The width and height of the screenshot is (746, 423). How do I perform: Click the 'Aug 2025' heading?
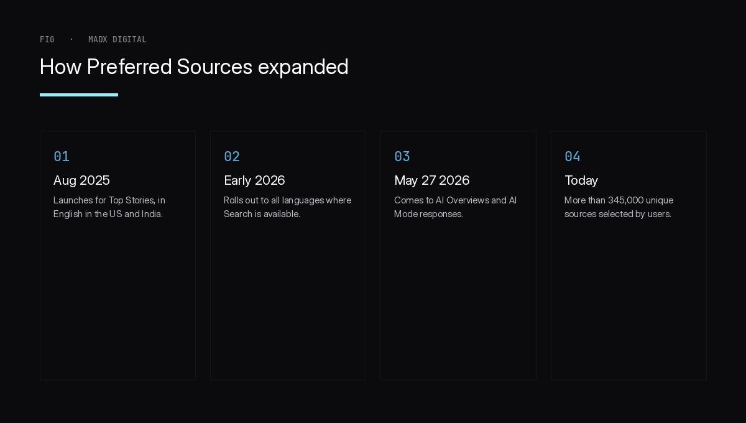pyautogui.click(x=81, y=180)
